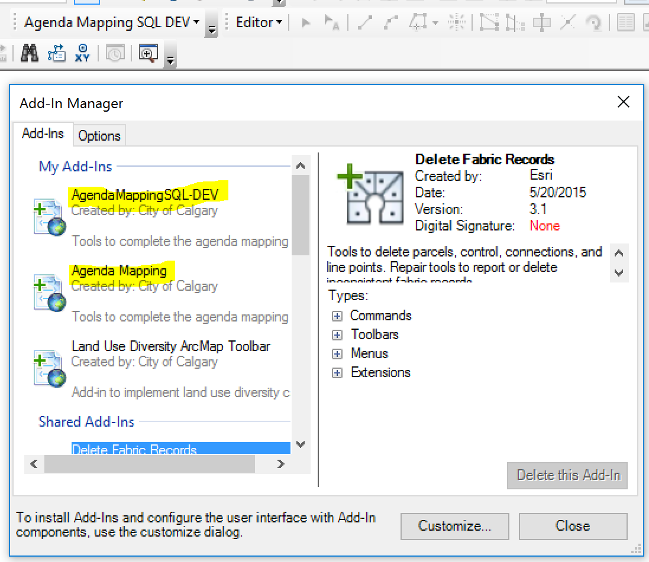
Task: Click the Delete Fabric Records parcel icon
Action: click(370, 194)
